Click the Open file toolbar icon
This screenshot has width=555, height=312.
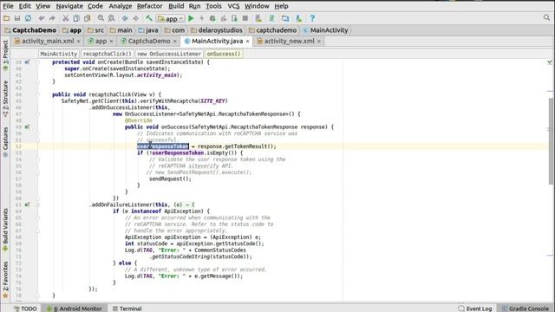pyautogui.click(x=6, y=18)
